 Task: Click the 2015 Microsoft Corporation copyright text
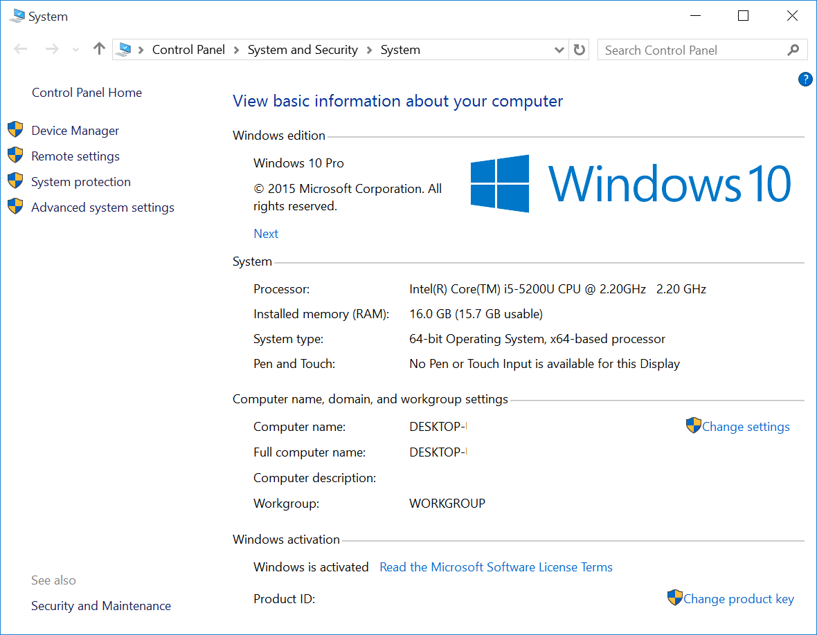pyautogui.click(x=348, y=197)
